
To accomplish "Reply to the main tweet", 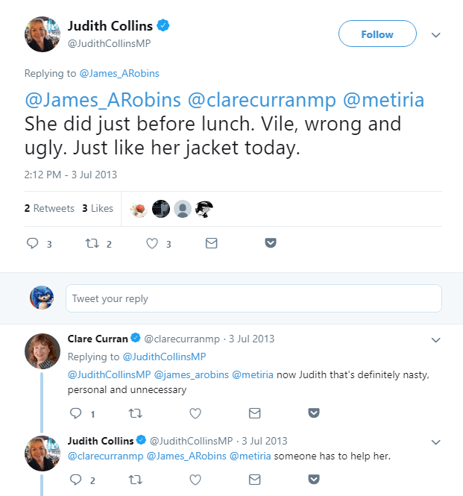I will point(32,244).
